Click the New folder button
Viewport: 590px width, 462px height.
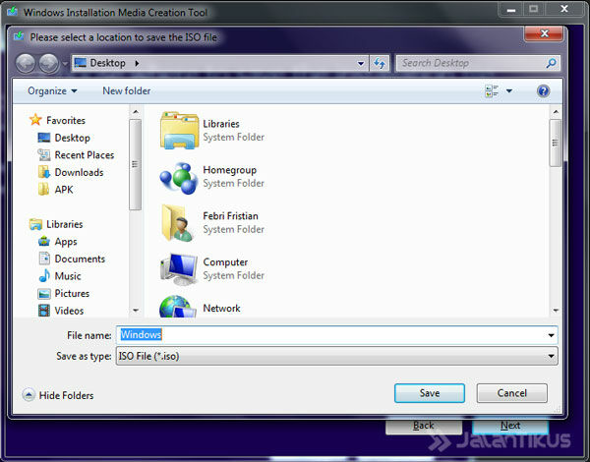pyautogui.click(x=127, y=91)
